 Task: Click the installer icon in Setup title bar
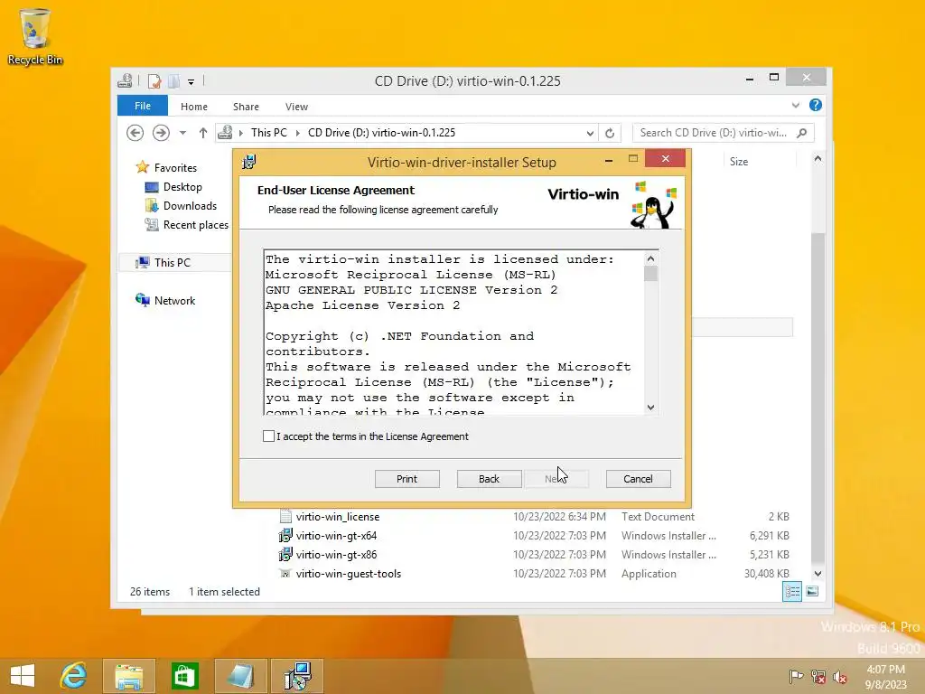pyautogui.click(x=249, y=162)
